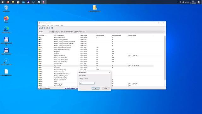Viewport: 202px width, 114px height.
Task: Click the floppy-disk Save icon in ControlMyMonitor toolbar
Action: point(40,28)
